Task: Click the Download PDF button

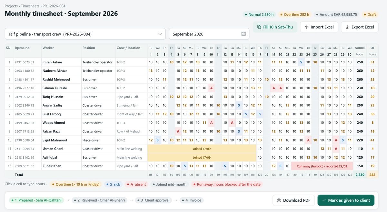Action: click(293, 200)
